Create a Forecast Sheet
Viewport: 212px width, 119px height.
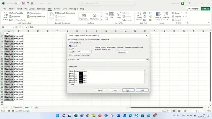166,16
